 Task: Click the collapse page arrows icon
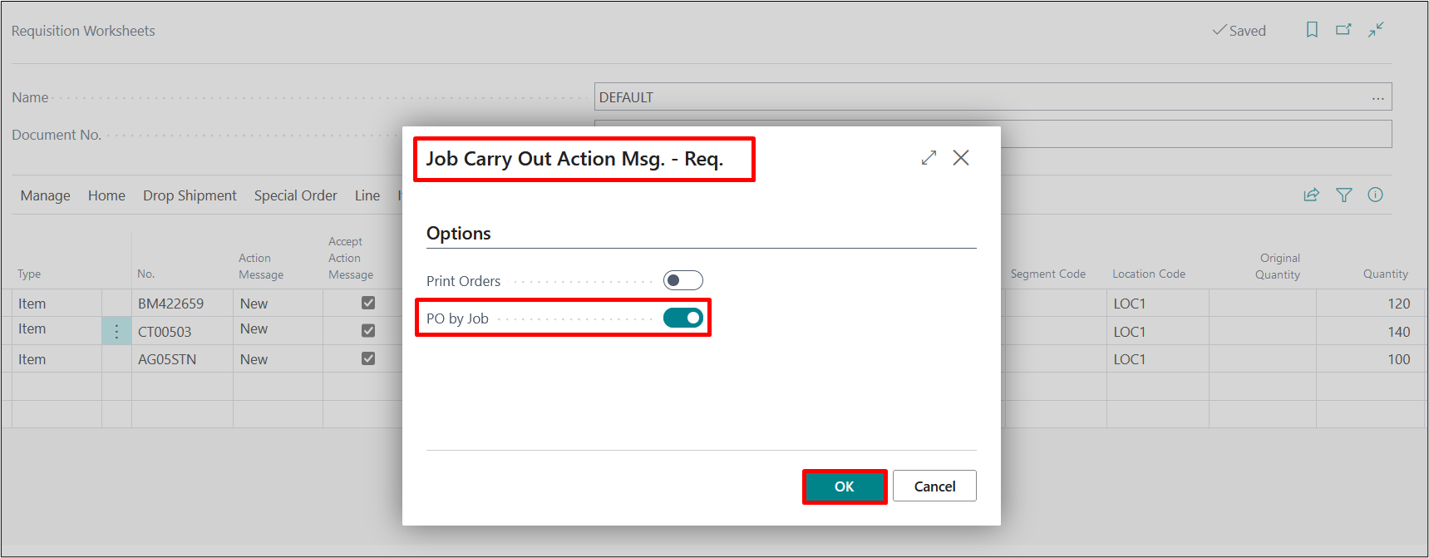(x=1376, y=30)
